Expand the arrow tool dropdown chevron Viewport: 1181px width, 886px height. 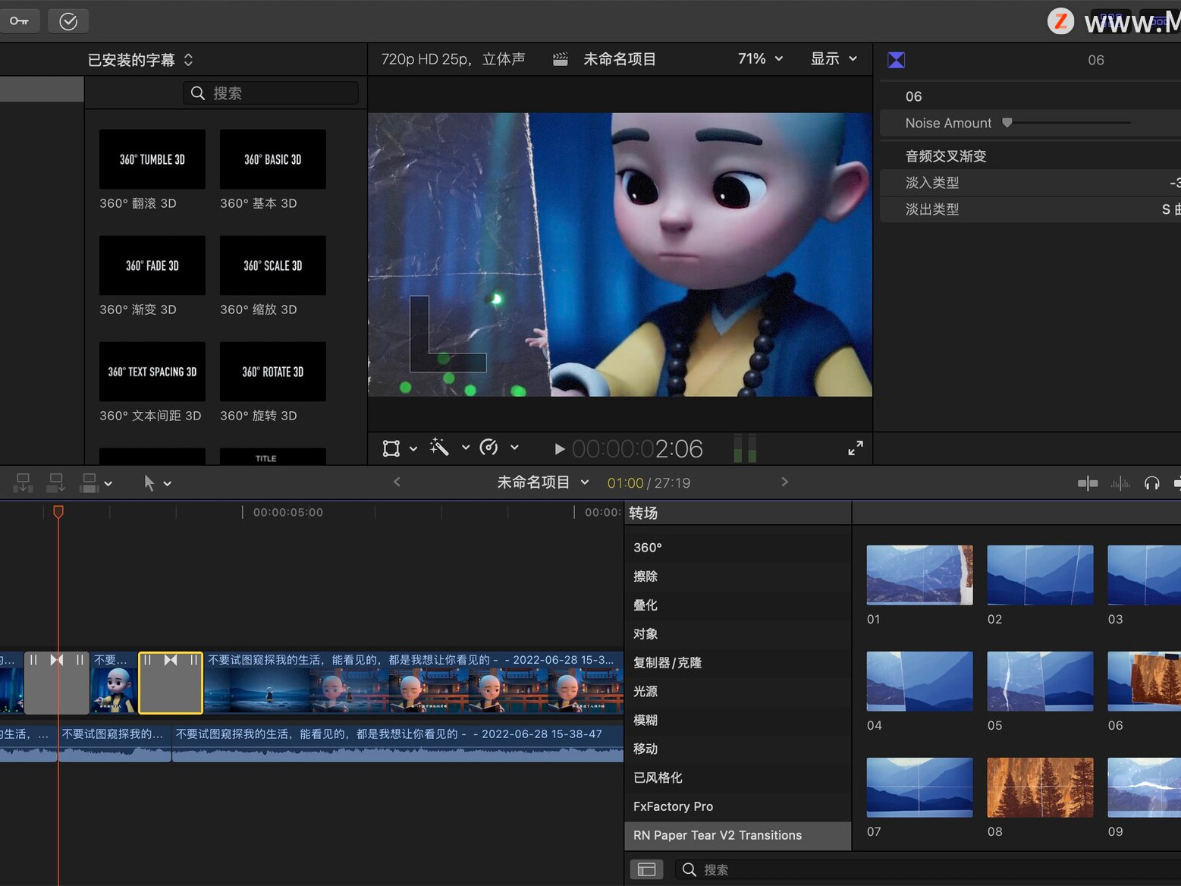click(168, 482)
